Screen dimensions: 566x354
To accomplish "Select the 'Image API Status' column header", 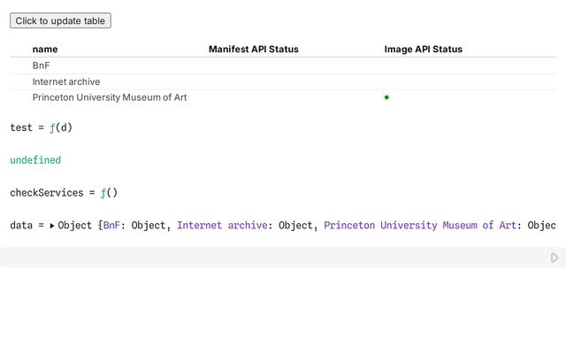I will click(423, 50).
